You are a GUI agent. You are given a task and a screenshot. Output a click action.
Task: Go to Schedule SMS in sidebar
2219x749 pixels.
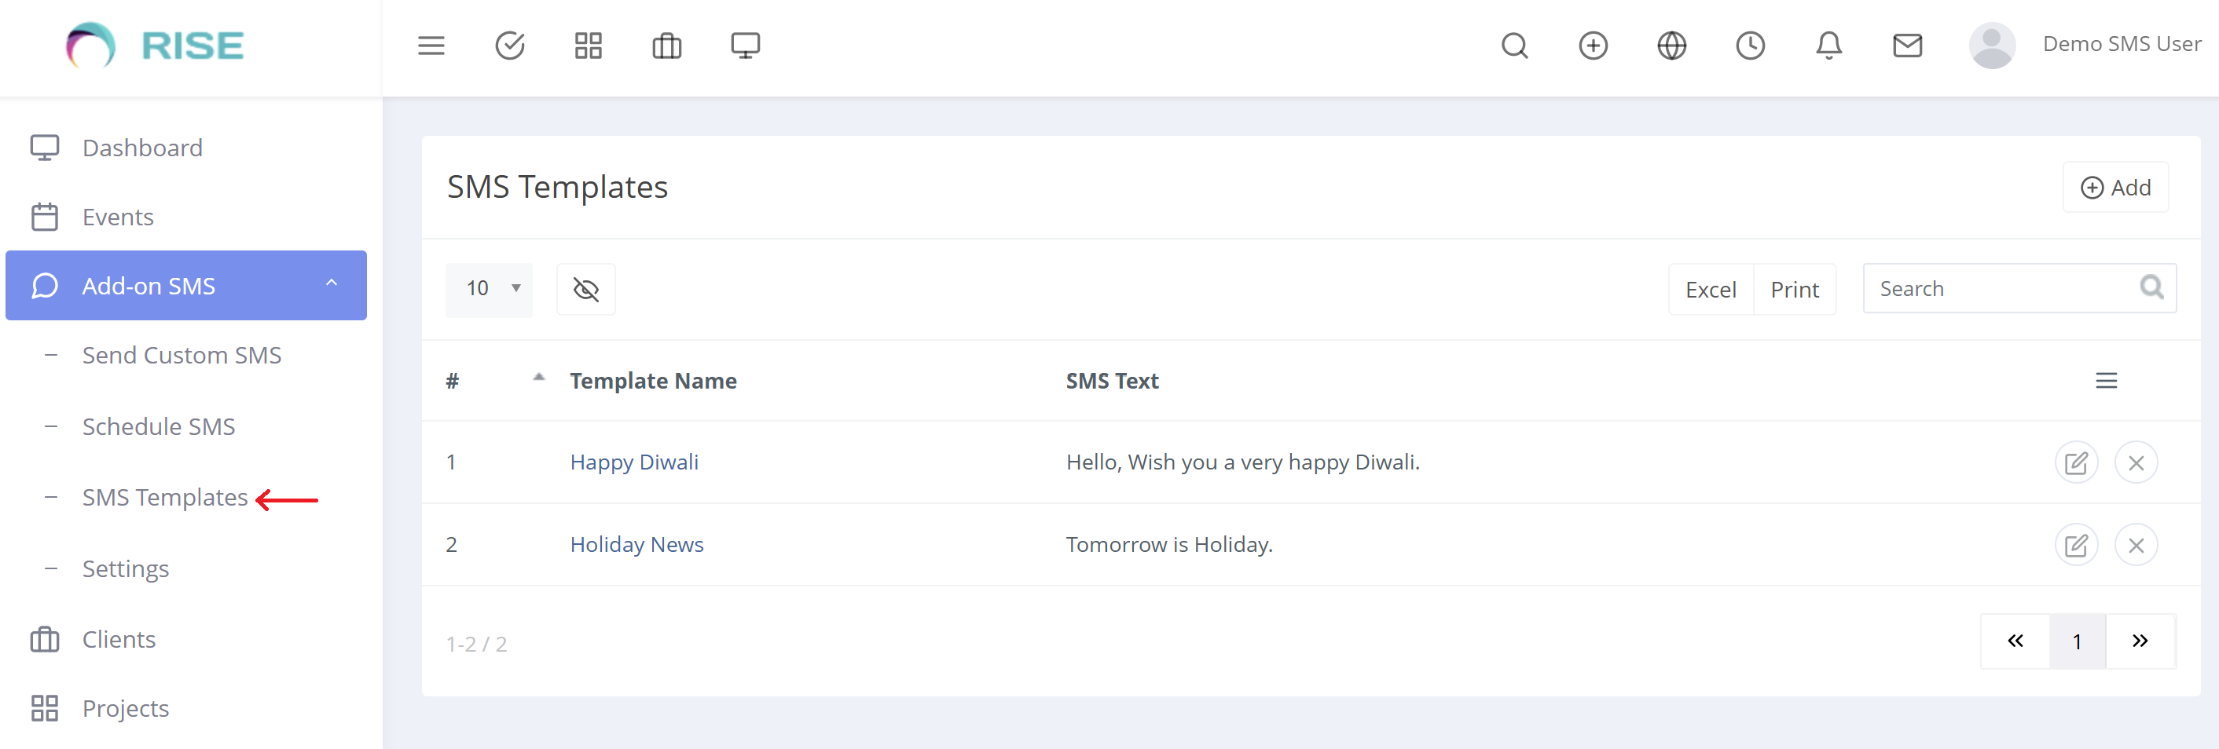(159, 427)
